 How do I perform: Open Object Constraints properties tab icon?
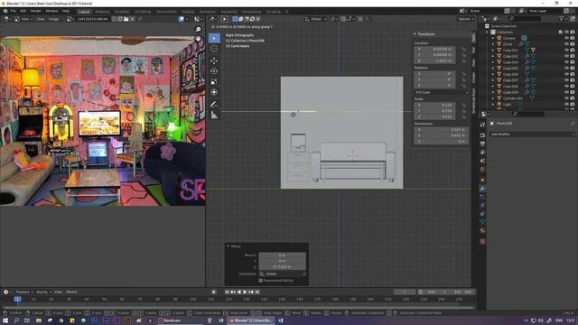coord(482,214)
